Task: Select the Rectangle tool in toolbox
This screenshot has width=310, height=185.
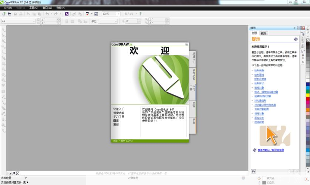Action: (3, 63)
